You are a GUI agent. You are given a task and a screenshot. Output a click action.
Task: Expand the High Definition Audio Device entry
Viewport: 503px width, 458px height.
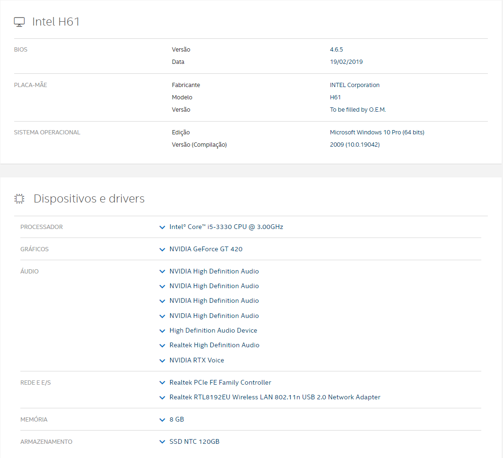tap(162, 331)
